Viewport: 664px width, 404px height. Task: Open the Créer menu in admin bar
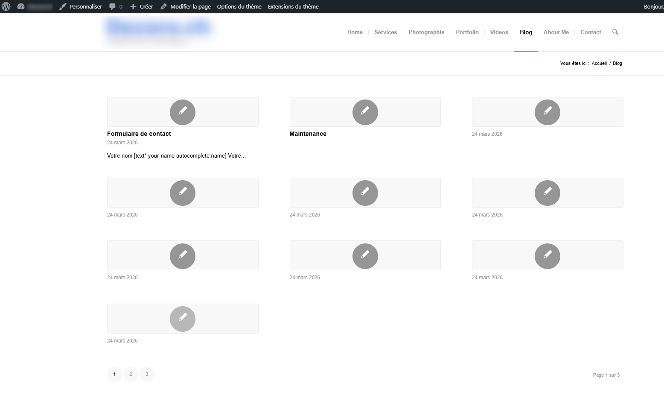point(141,6)
